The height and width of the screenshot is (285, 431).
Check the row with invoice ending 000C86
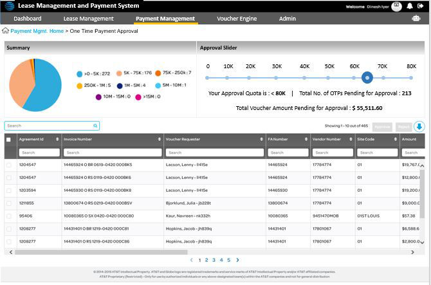(x=9, y=242)
